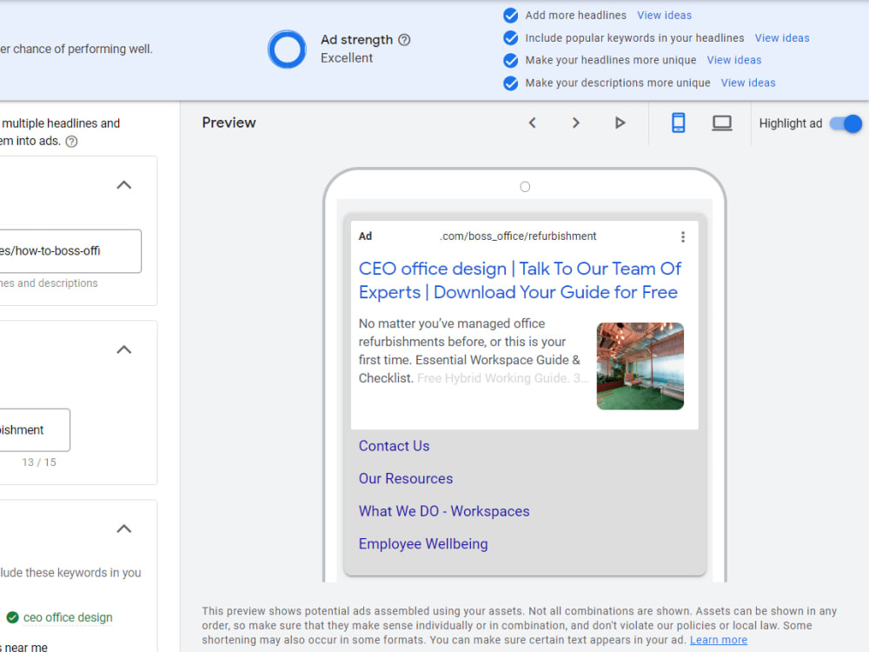Play the ad preview slideshow
The image size is (869, 652).
[620, 123]
